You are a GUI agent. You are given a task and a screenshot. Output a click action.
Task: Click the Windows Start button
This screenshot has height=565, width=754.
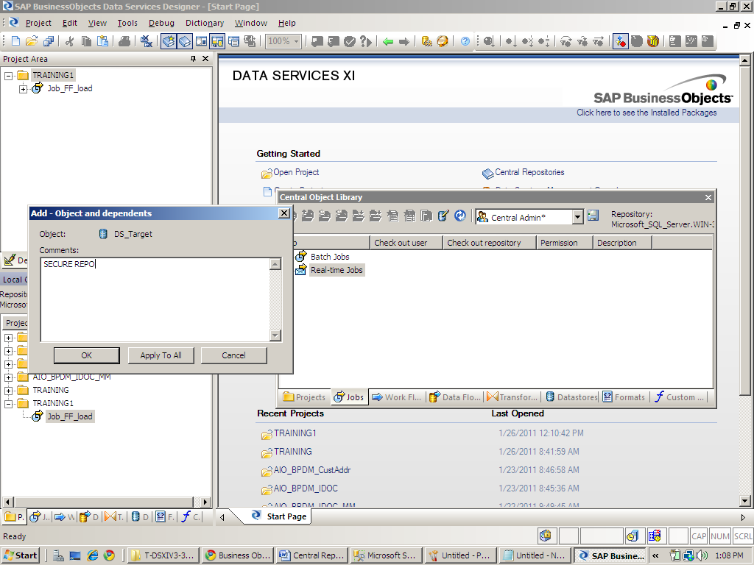(21, 556)
